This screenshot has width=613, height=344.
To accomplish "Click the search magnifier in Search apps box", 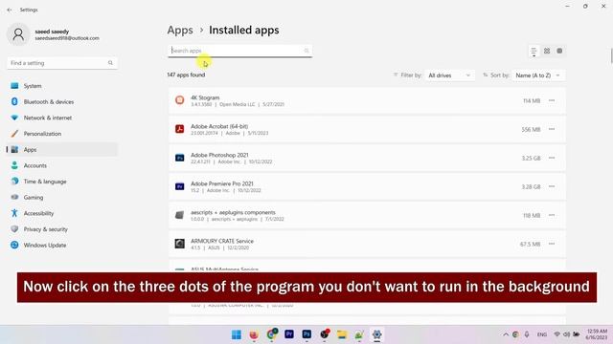I will click(x=306, y=51).
